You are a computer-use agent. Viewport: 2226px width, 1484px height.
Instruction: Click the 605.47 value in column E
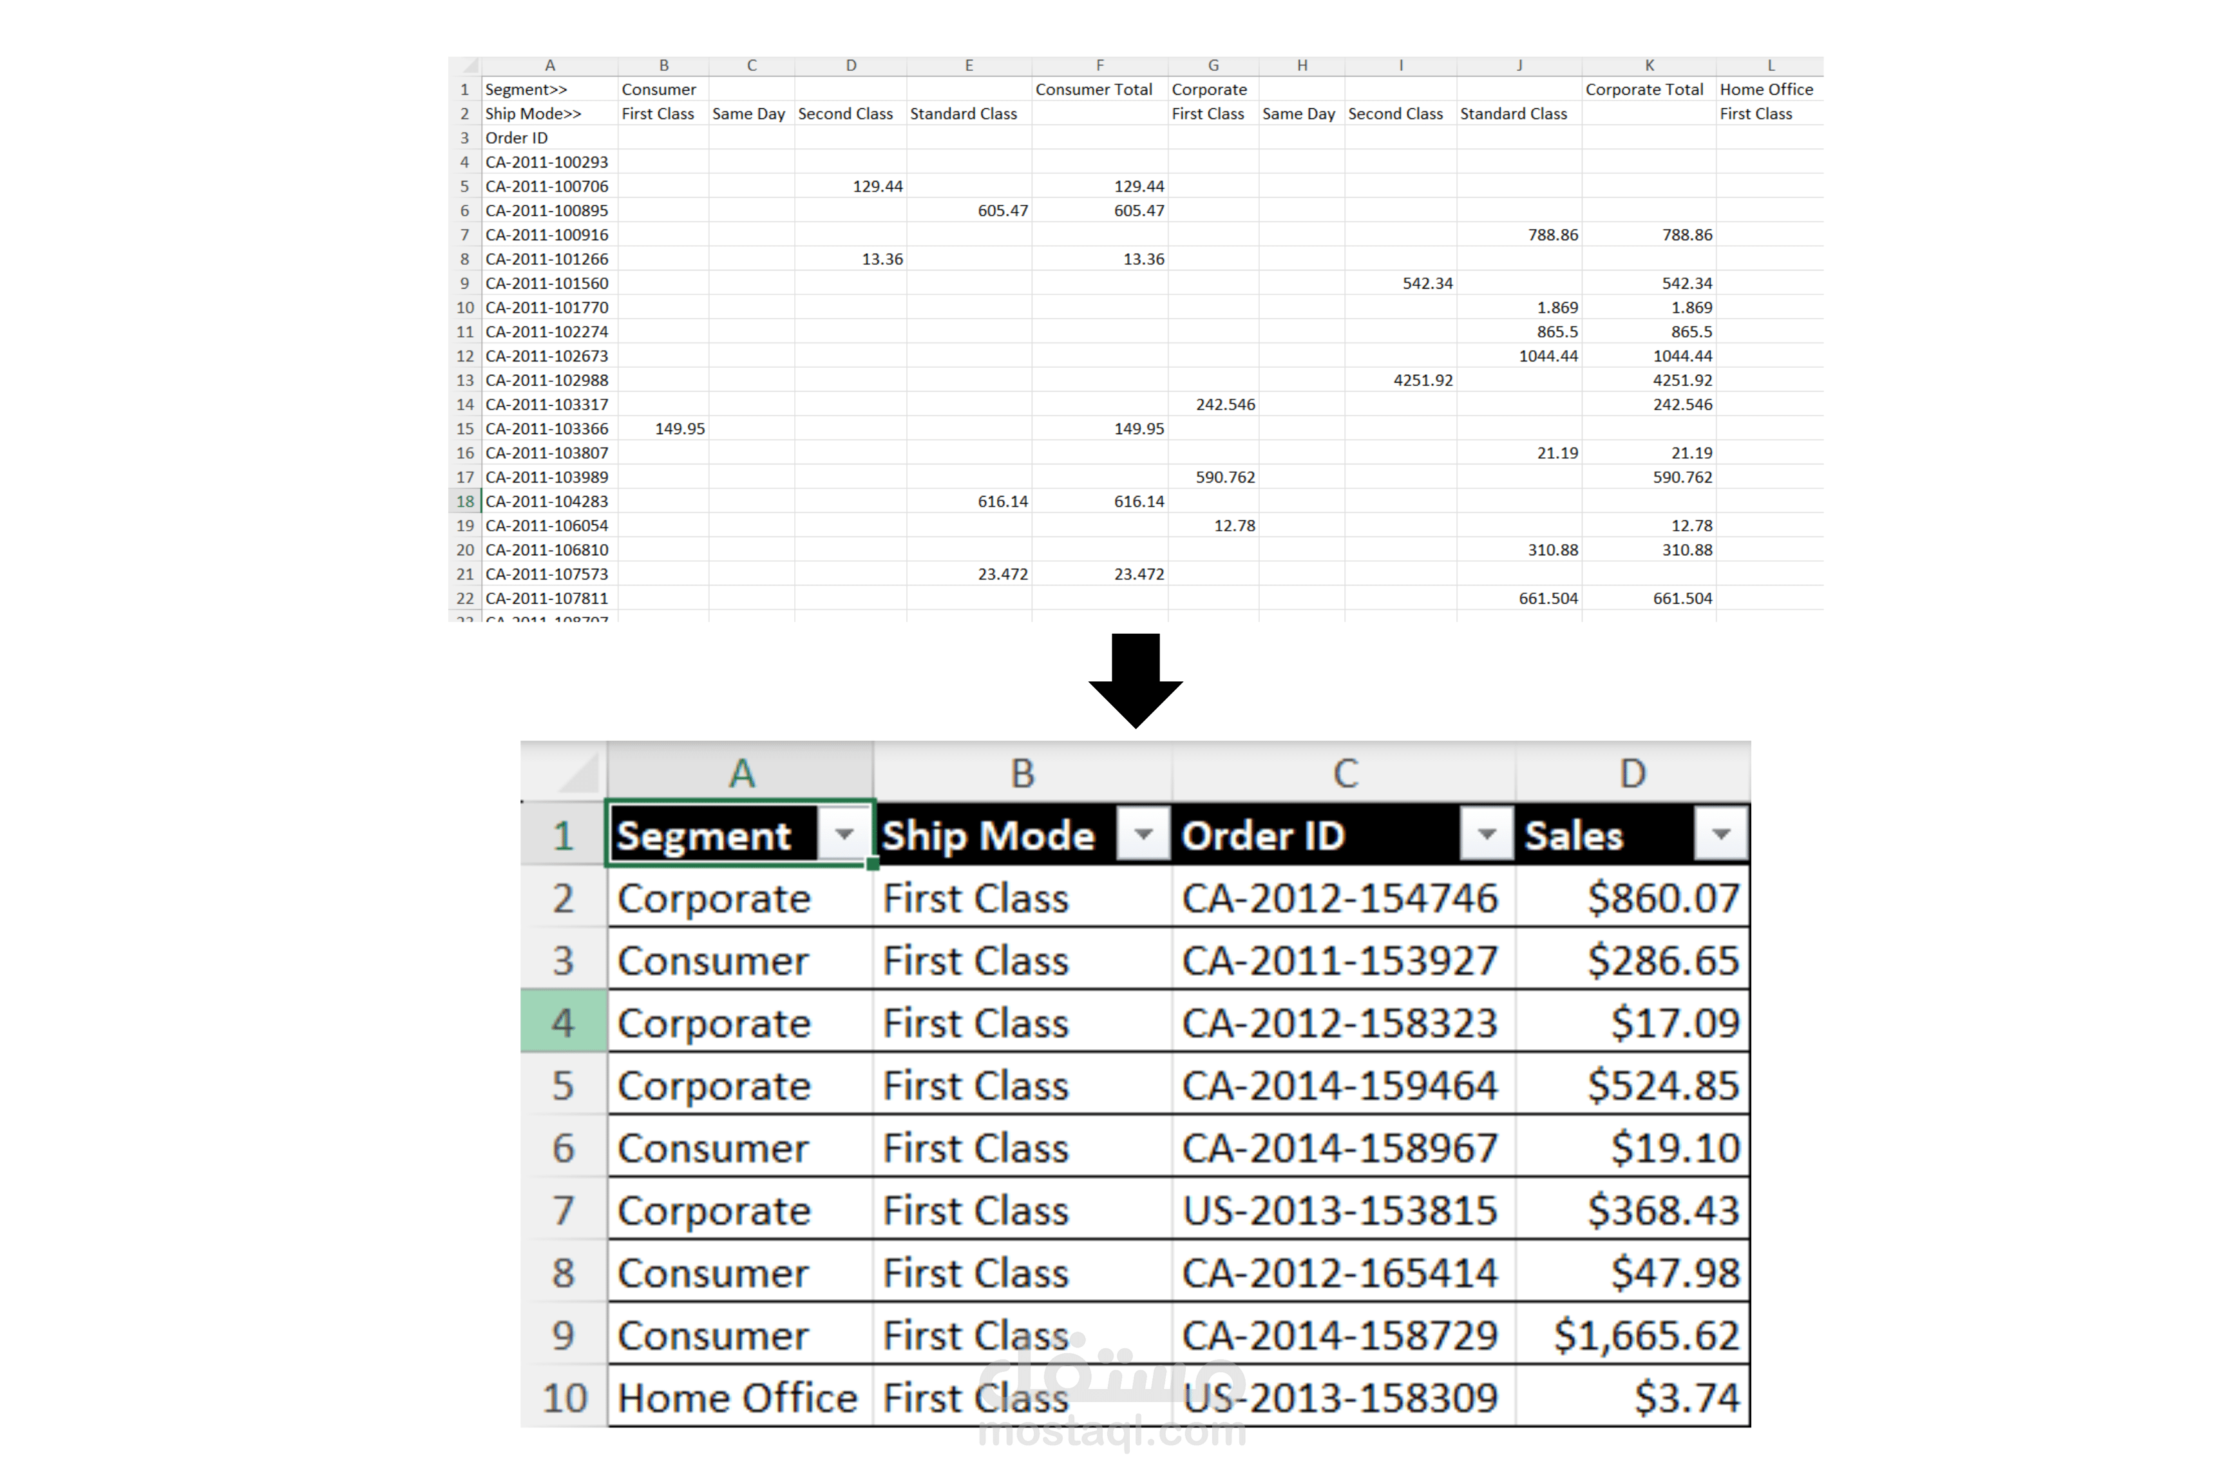click(x=968, y=210)
